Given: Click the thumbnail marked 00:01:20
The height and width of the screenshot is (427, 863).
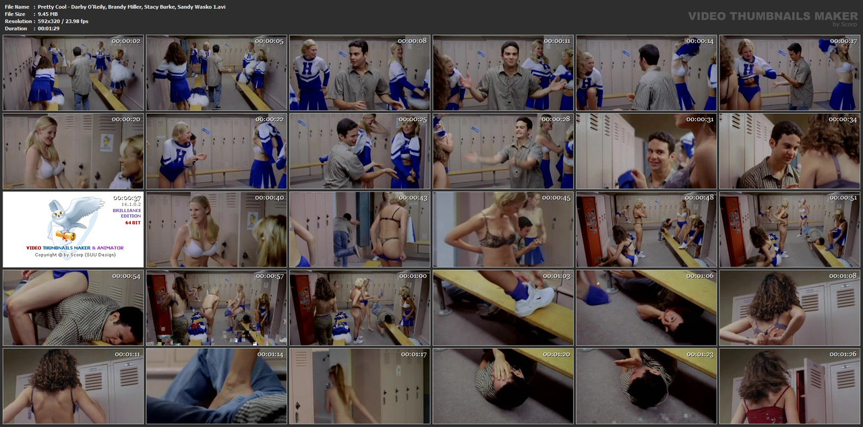Looking at the screenshot, I should click(x=503, y=386).
